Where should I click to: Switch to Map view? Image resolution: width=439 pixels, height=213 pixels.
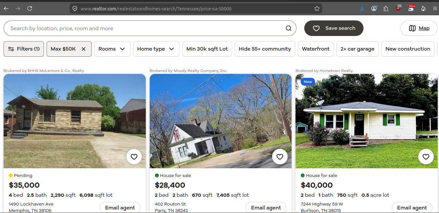(x=419, y=28)
